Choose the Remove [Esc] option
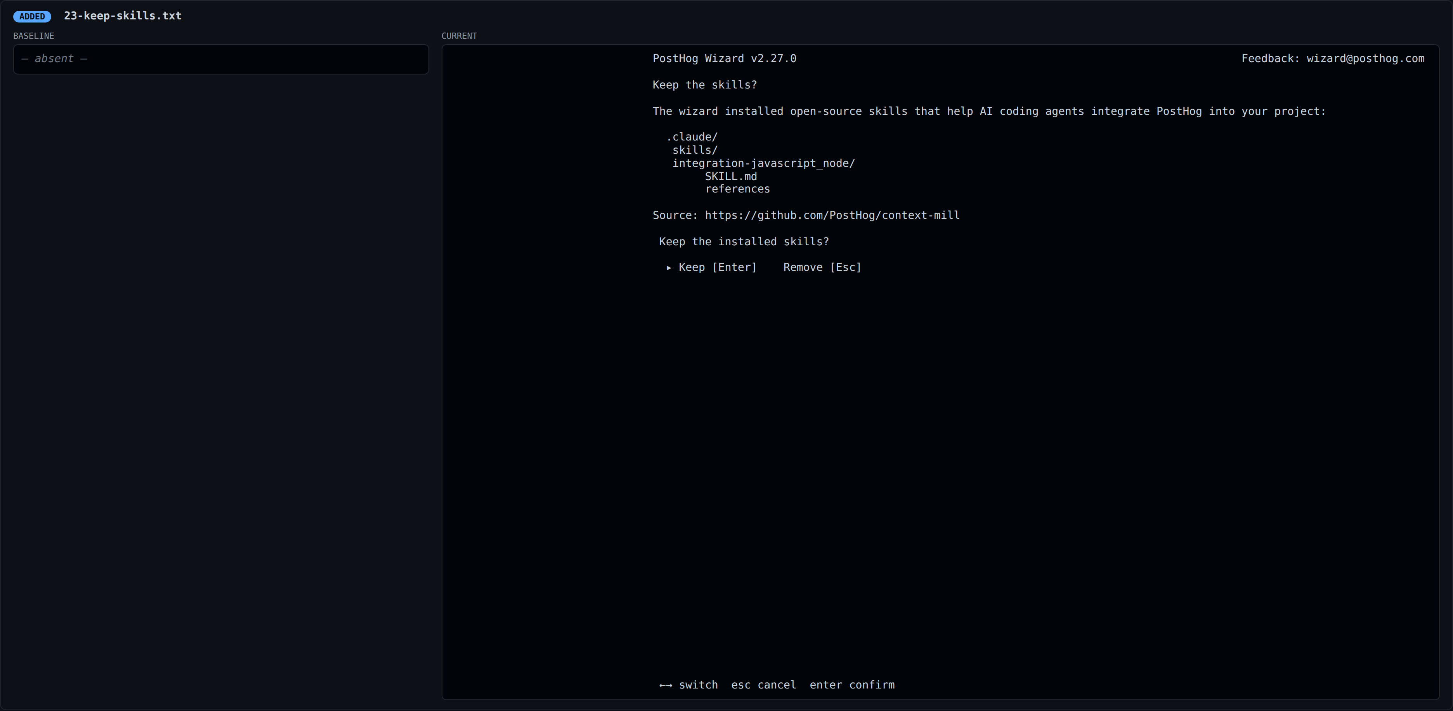Viewport: 1453px width, 711px height. [822, 267]
